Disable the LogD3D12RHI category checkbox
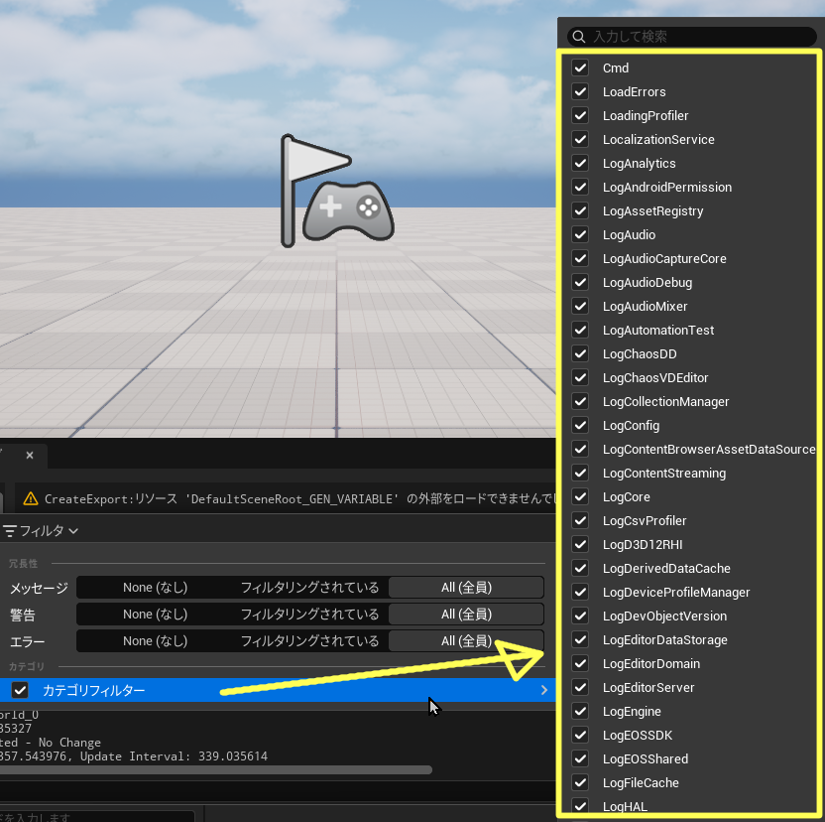This screenshot has height=822, width=825. [580, 545]
